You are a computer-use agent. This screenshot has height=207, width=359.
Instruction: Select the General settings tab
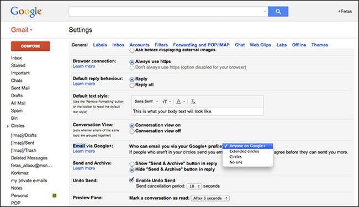click(x=80, y=45)
